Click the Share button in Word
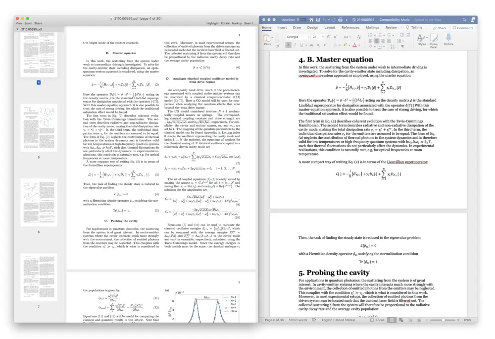The height and width of the screenshot is (339, 495). [439, 28]
